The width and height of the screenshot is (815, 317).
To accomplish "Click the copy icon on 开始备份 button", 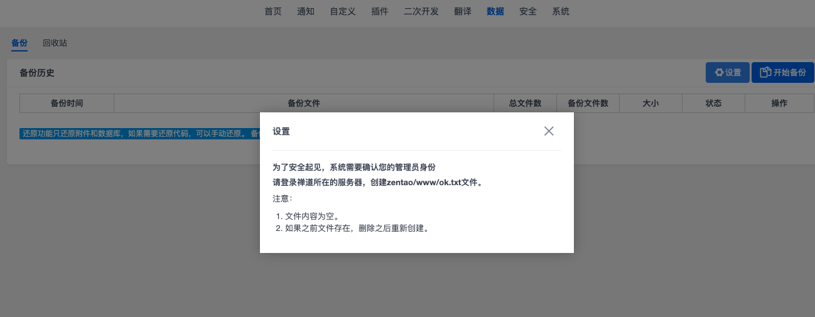I will (x=765, y=73).
